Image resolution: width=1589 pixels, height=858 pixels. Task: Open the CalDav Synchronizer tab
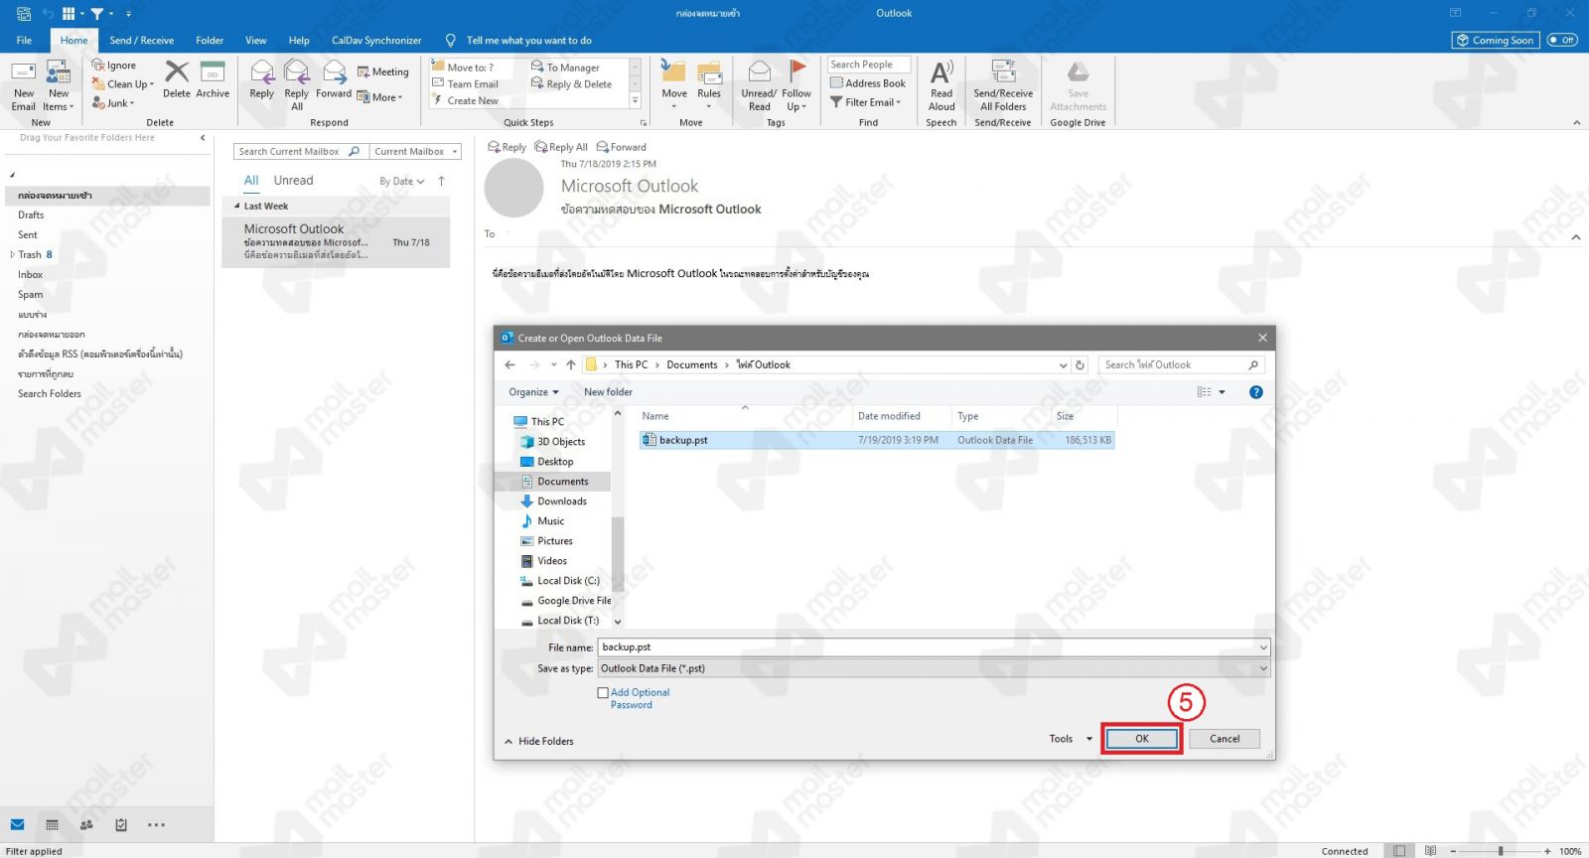[376, 41]
